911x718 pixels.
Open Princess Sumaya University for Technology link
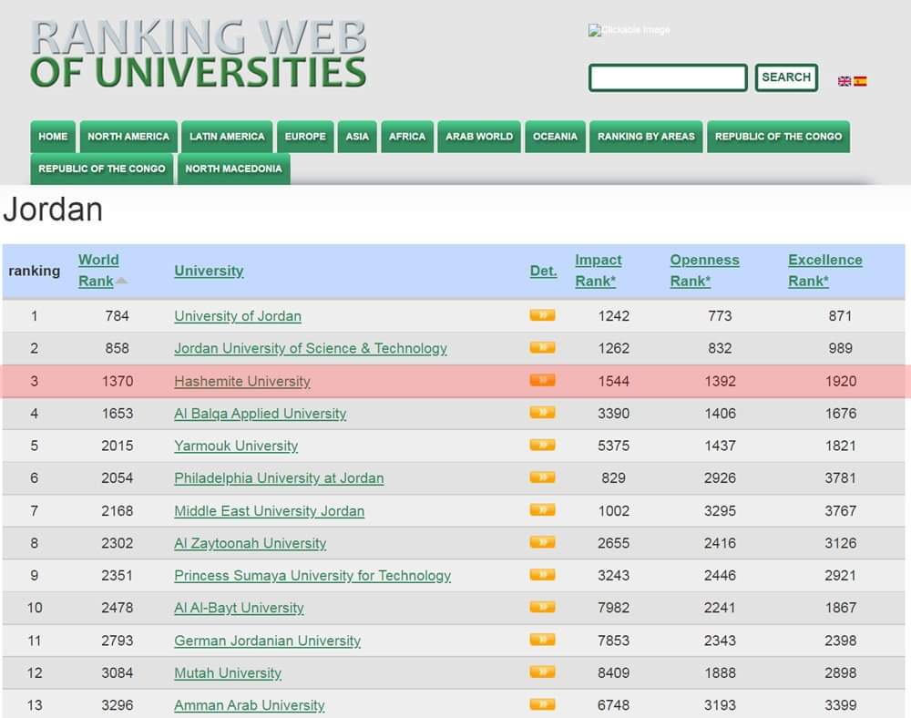(312, 576)
